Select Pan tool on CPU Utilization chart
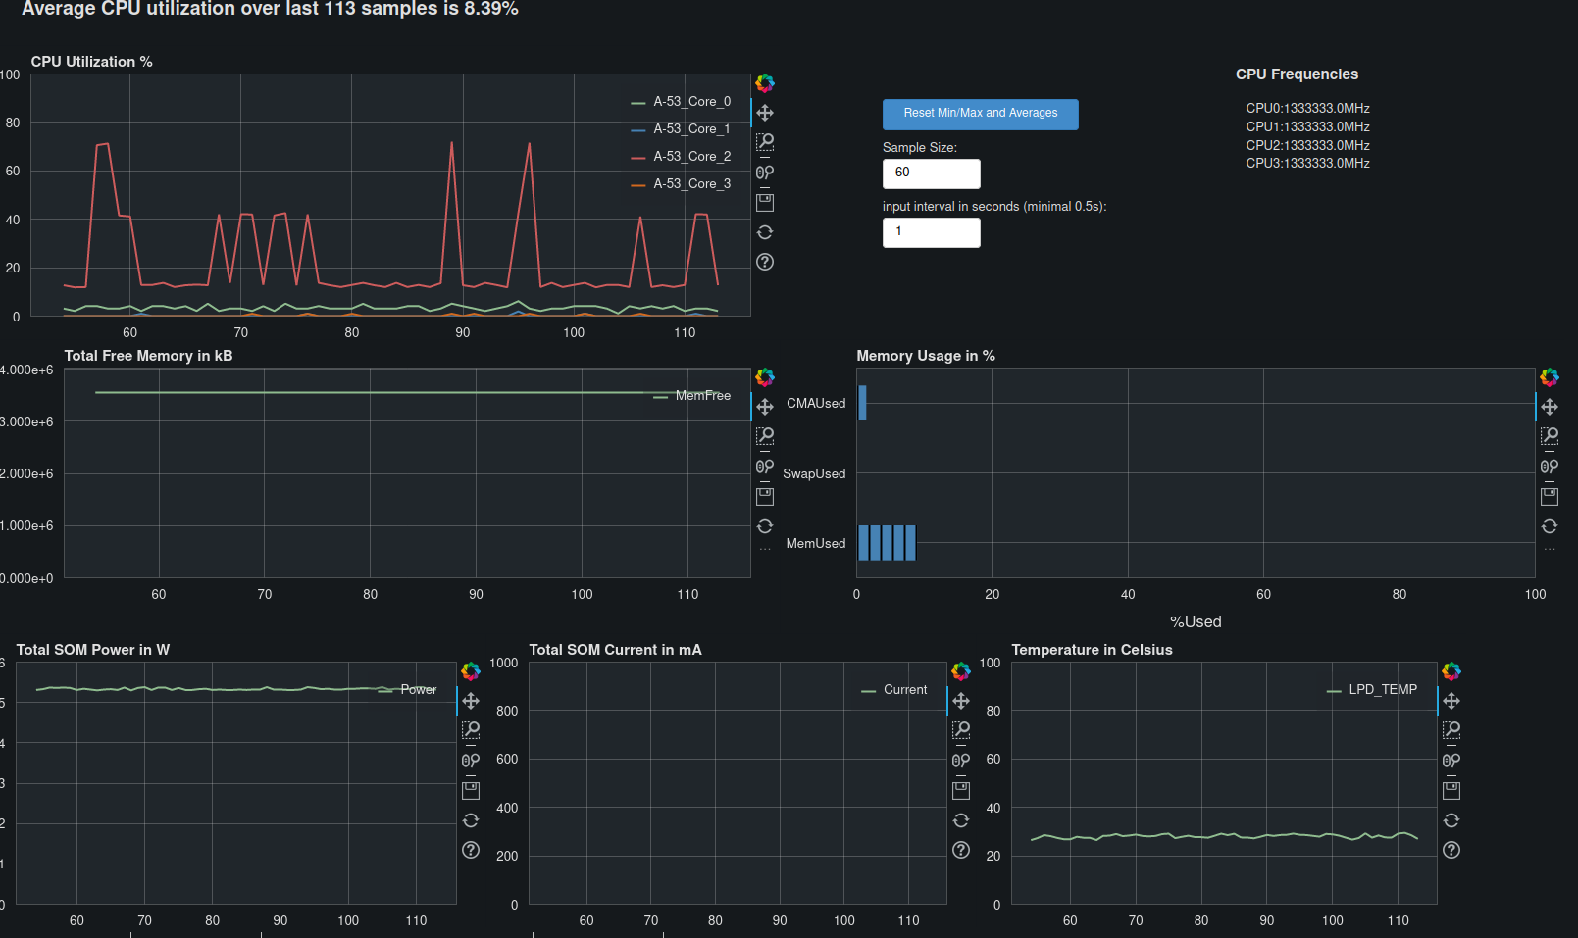 click(765, 113)
